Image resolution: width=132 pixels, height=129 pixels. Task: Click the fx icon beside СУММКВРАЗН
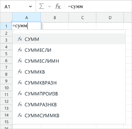point(20,83)
